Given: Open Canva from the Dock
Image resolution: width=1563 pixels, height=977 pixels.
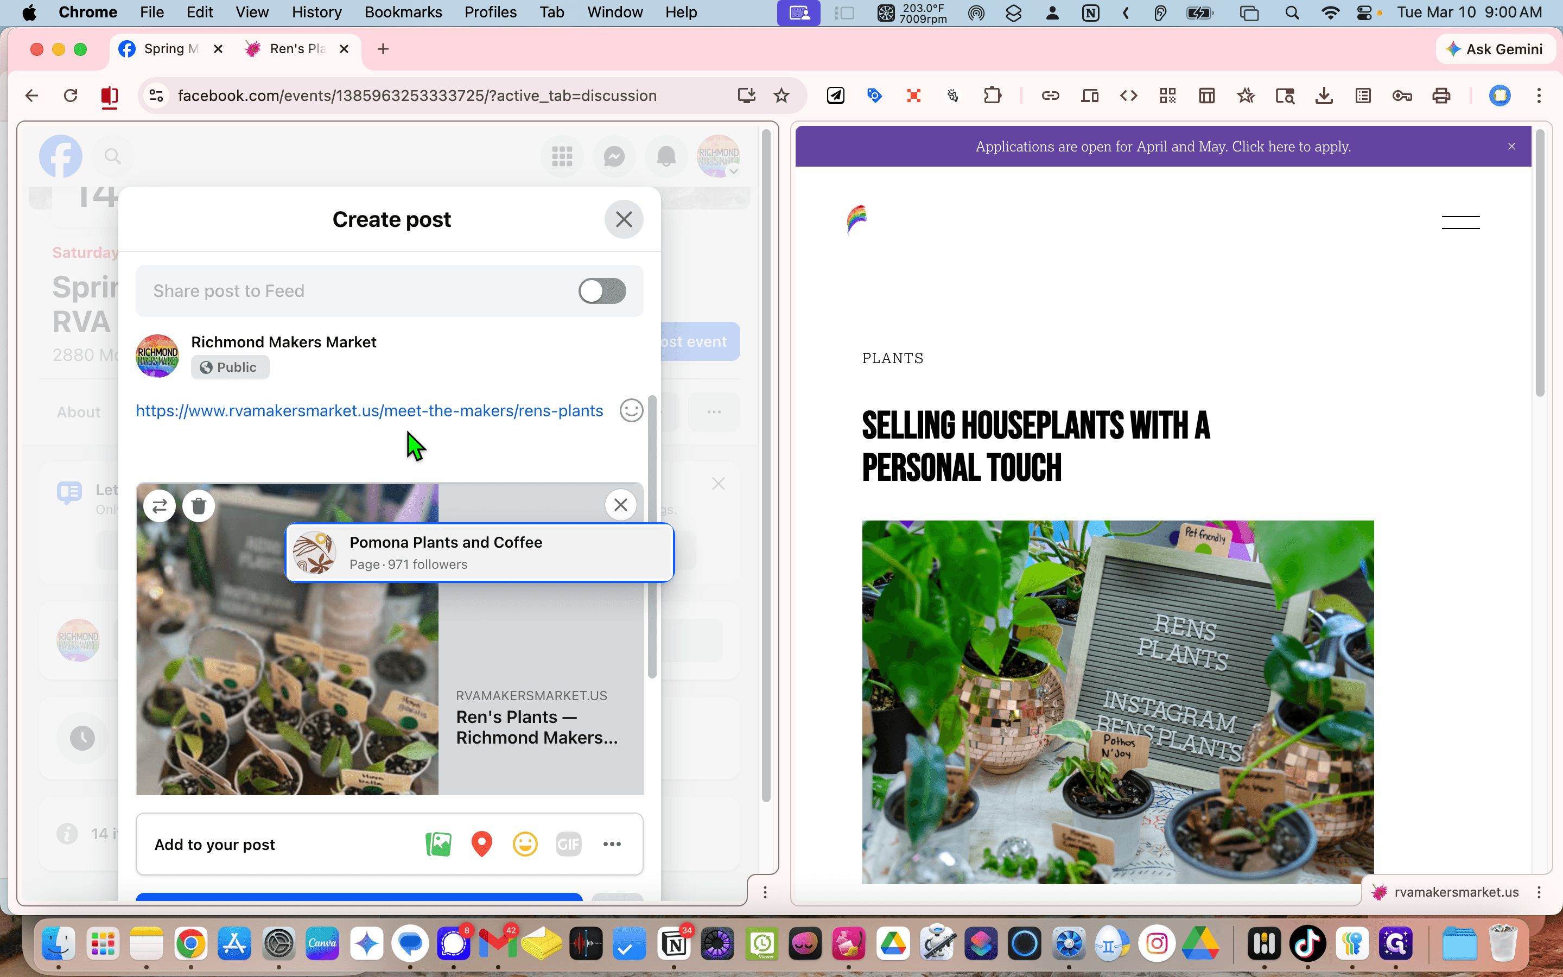Looking at the screenshot, I should [322, 943].
